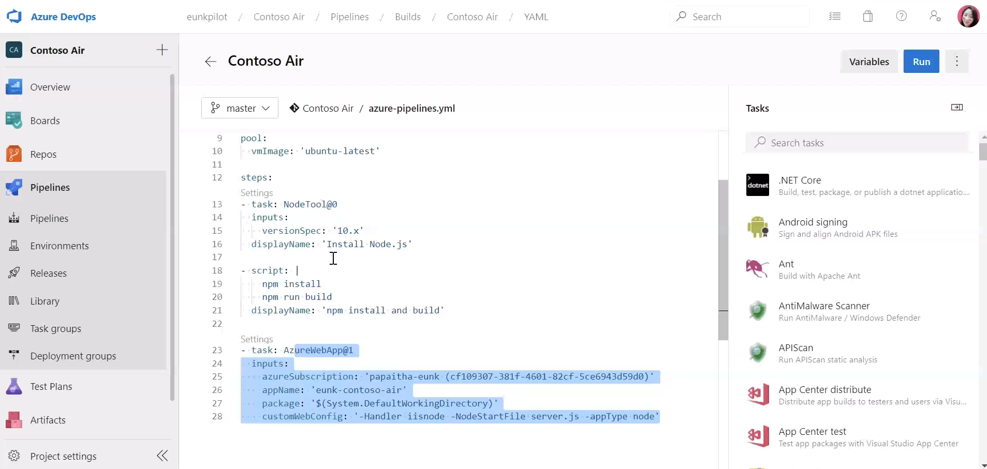Select the Android signing task
The width and height of the screenshot is (987, 469).
[858, 228]
